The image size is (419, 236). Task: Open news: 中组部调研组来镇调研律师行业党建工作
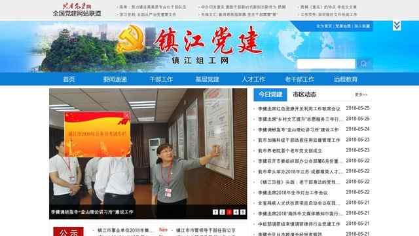[x=299, y=224]
